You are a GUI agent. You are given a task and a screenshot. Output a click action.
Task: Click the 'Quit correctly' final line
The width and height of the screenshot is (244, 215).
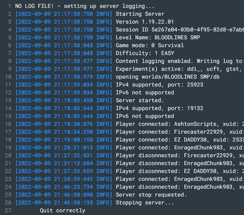pyautogui.click(x=62, y=211)
